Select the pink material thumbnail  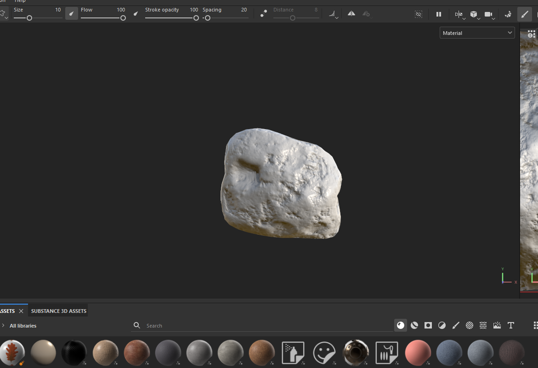point(418,352)
